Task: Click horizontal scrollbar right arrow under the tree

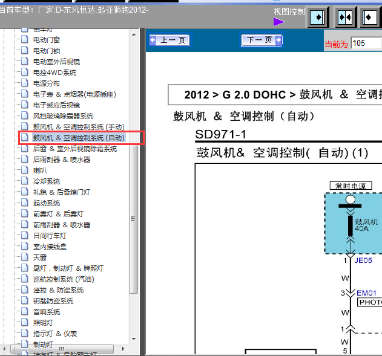Action: (x=123, y=349)
